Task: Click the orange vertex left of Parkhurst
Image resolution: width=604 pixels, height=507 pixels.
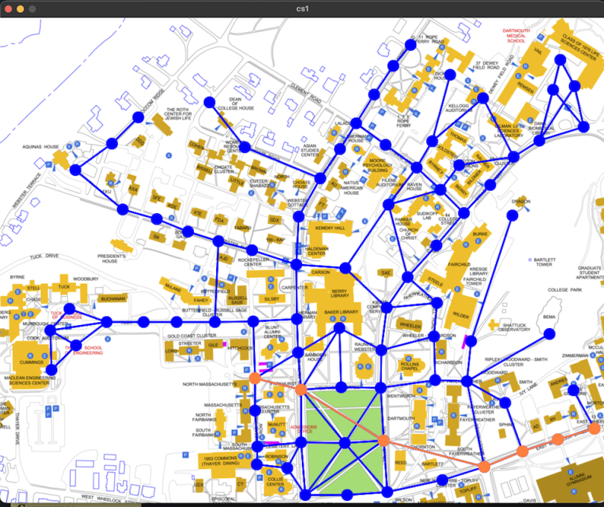Action: 255,378
